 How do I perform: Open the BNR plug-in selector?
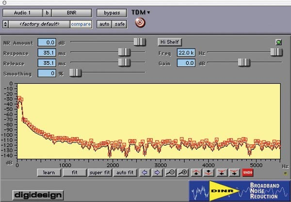tap(71, 13)
